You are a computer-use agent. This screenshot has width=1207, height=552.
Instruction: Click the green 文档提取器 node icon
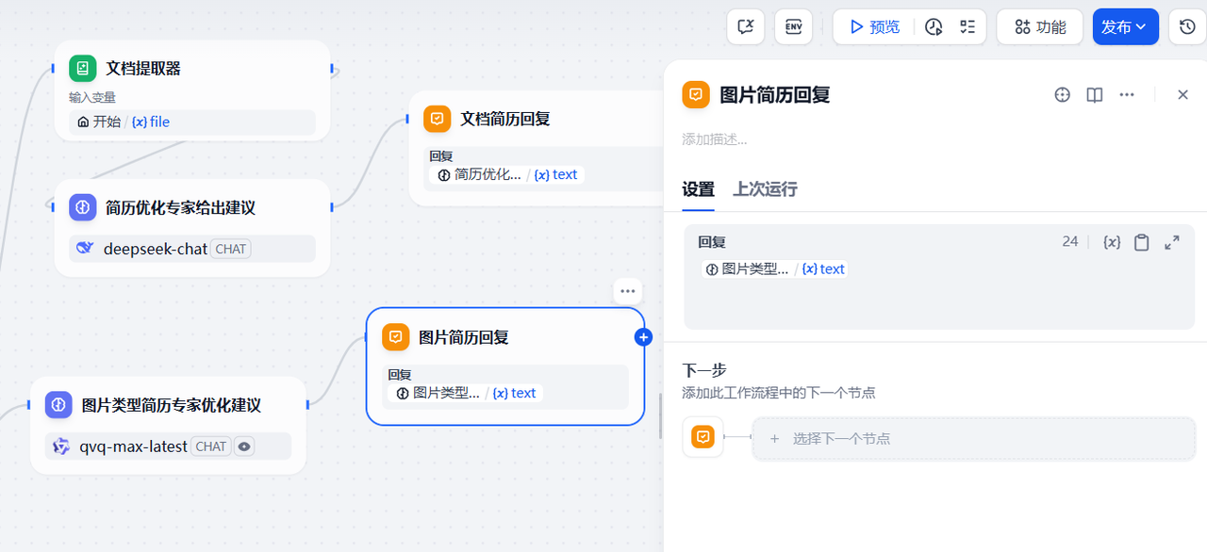(83, 68)
